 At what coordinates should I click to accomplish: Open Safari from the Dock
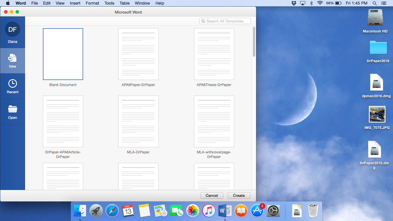(112, 211)
